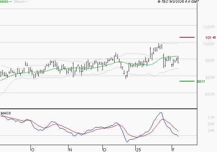The image size is (217, 152).
Task: Click the 0.40 MACD axis label
Action: point(211,131)
